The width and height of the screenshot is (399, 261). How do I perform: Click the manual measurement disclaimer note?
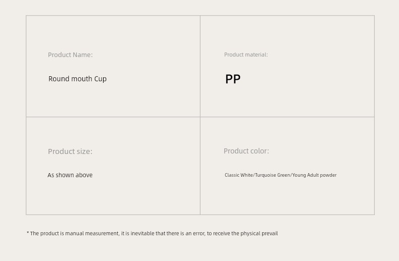(153, 233)
